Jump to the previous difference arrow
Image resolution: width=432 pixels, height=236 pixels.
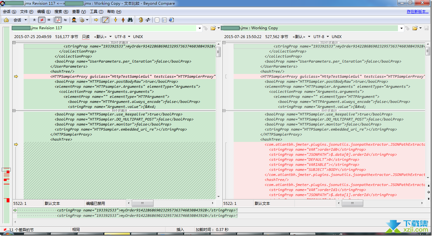click(x=123, y=20)
